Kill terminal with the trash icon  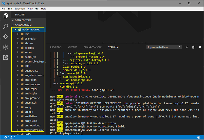tap(193, 47)
